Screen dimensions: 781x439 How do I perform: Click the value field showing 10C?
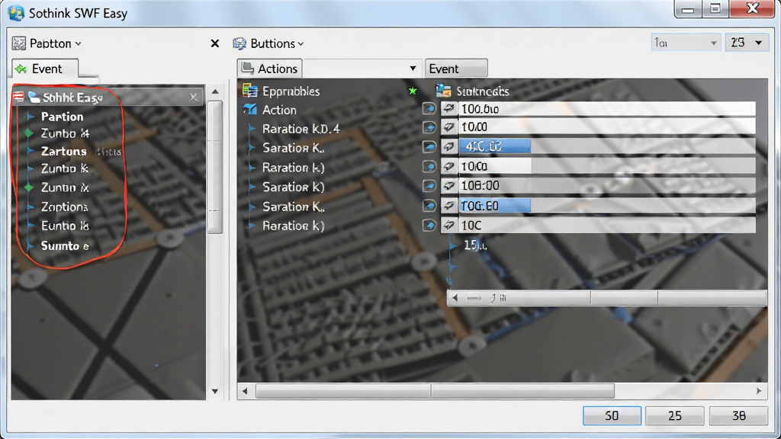(606, 225)
